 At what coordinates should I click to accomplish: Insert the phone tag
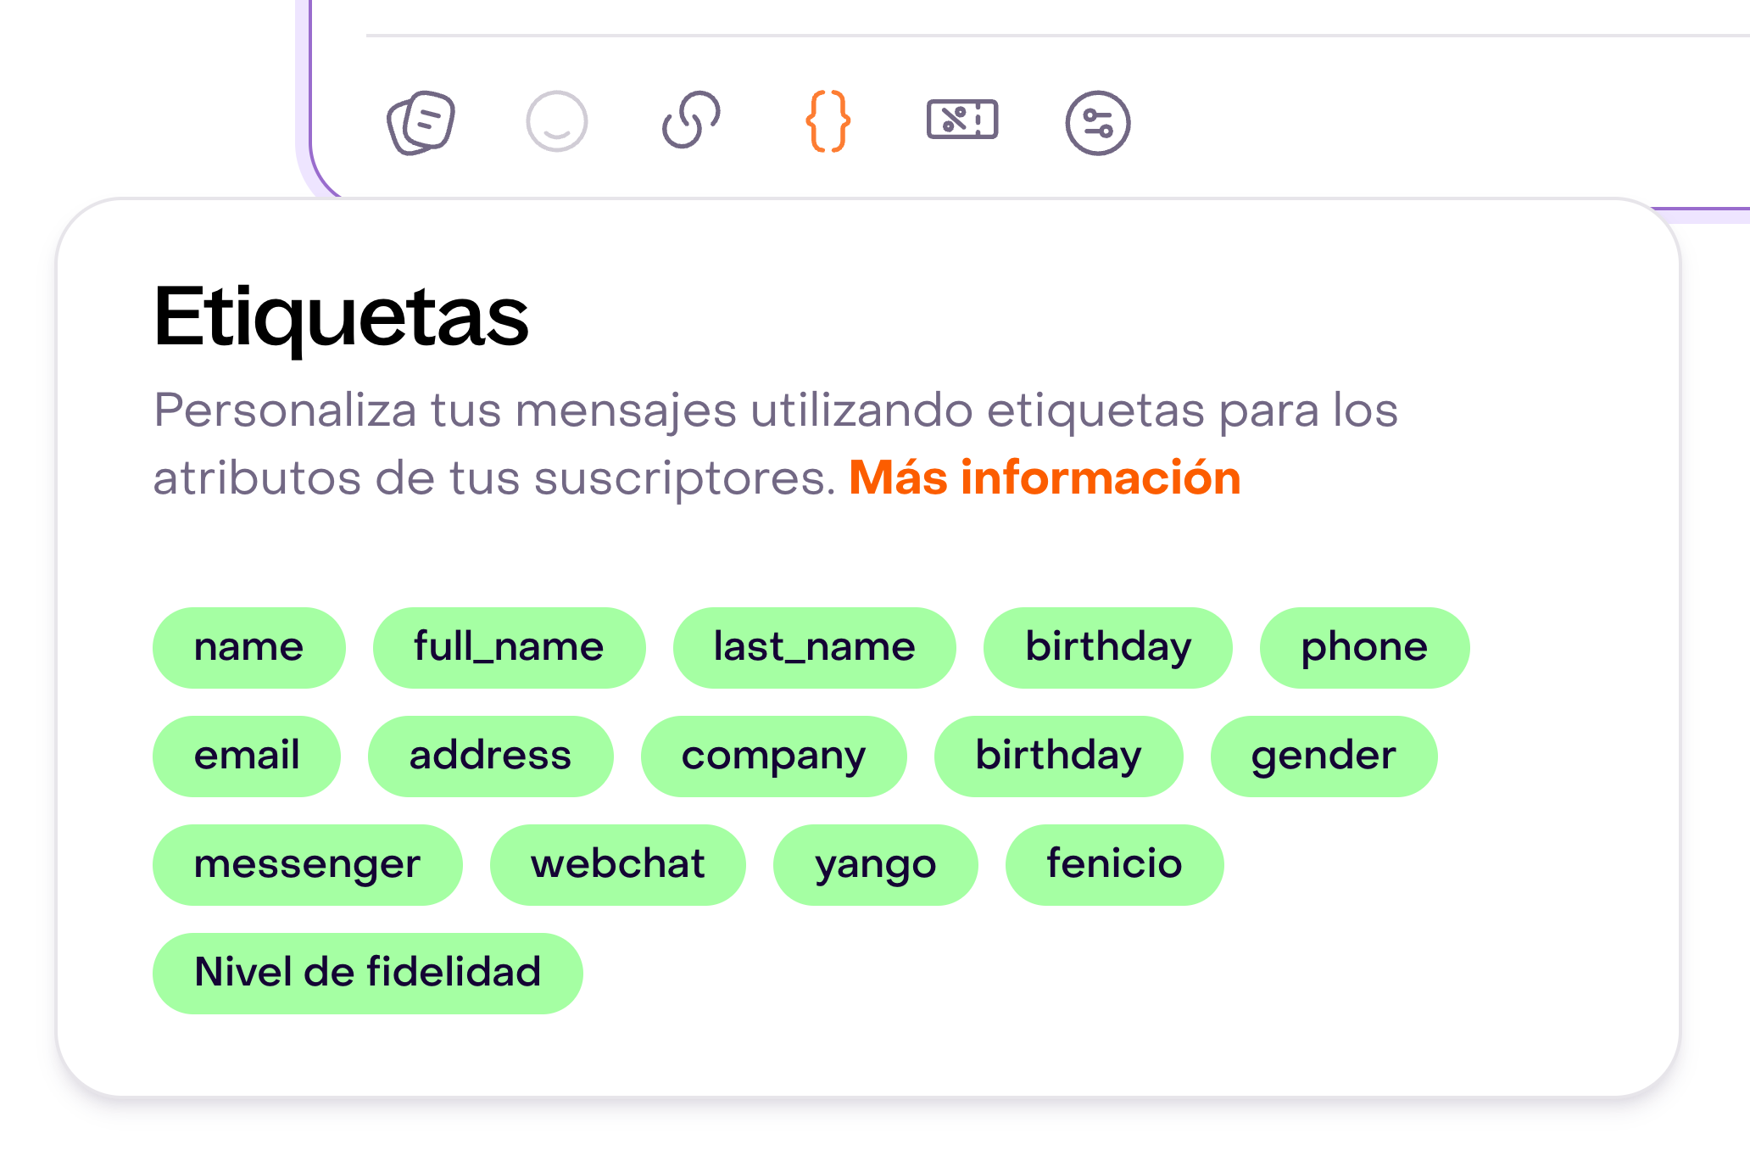(1365, 648)
